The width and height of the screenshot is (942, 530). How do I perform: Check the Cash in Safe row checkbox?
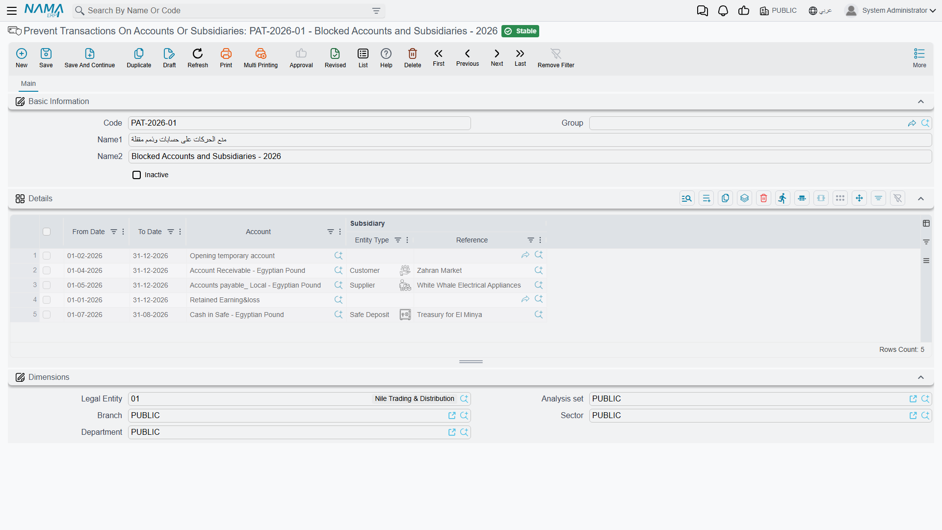(47, 315)
